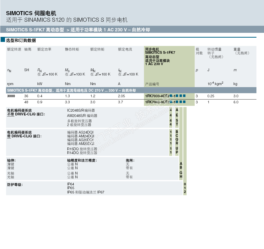Image resolution: width=264 pixels, height=249 pixels.
Task: Select subtitle "适用于 SINAMICS S120 的 SIMOTICS S 同步电机"
Action: pos(67,20)
